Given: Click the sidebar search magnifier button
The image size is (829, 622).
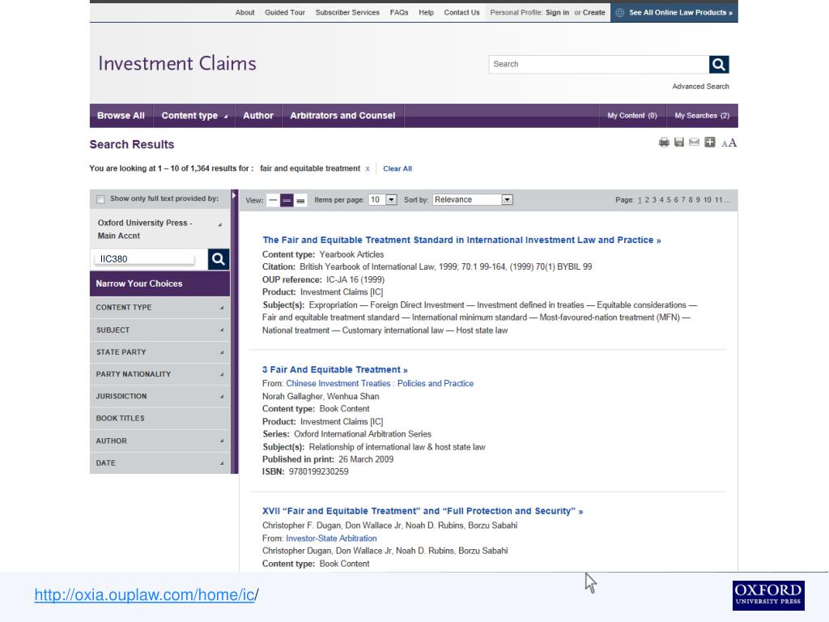Looking at the screenshot, I should click(219, 258).
